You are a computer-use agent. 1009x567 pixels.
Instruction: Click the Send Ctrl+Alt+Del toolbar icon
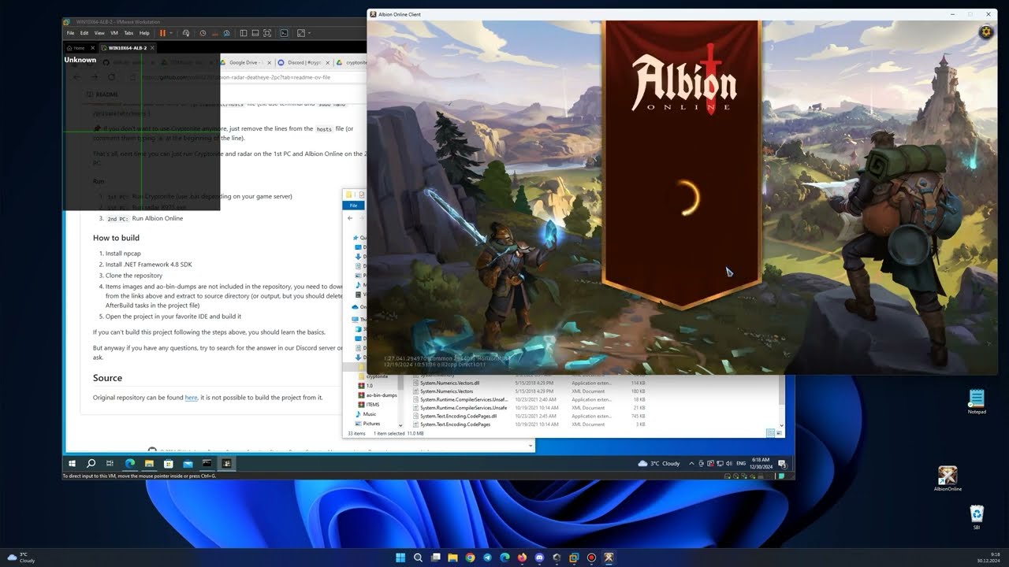(186, 33)
